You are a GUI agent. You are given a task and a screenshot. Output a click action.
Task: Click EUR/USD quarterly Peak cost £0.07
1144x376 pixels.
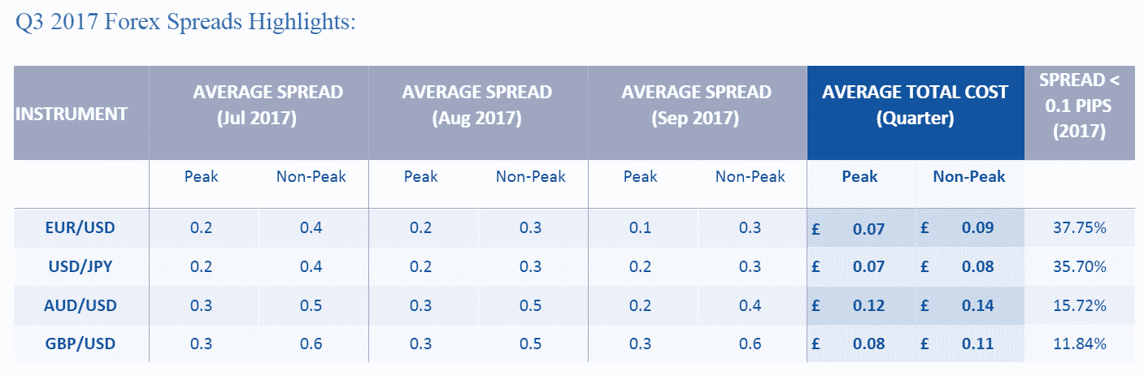[868, 229]
